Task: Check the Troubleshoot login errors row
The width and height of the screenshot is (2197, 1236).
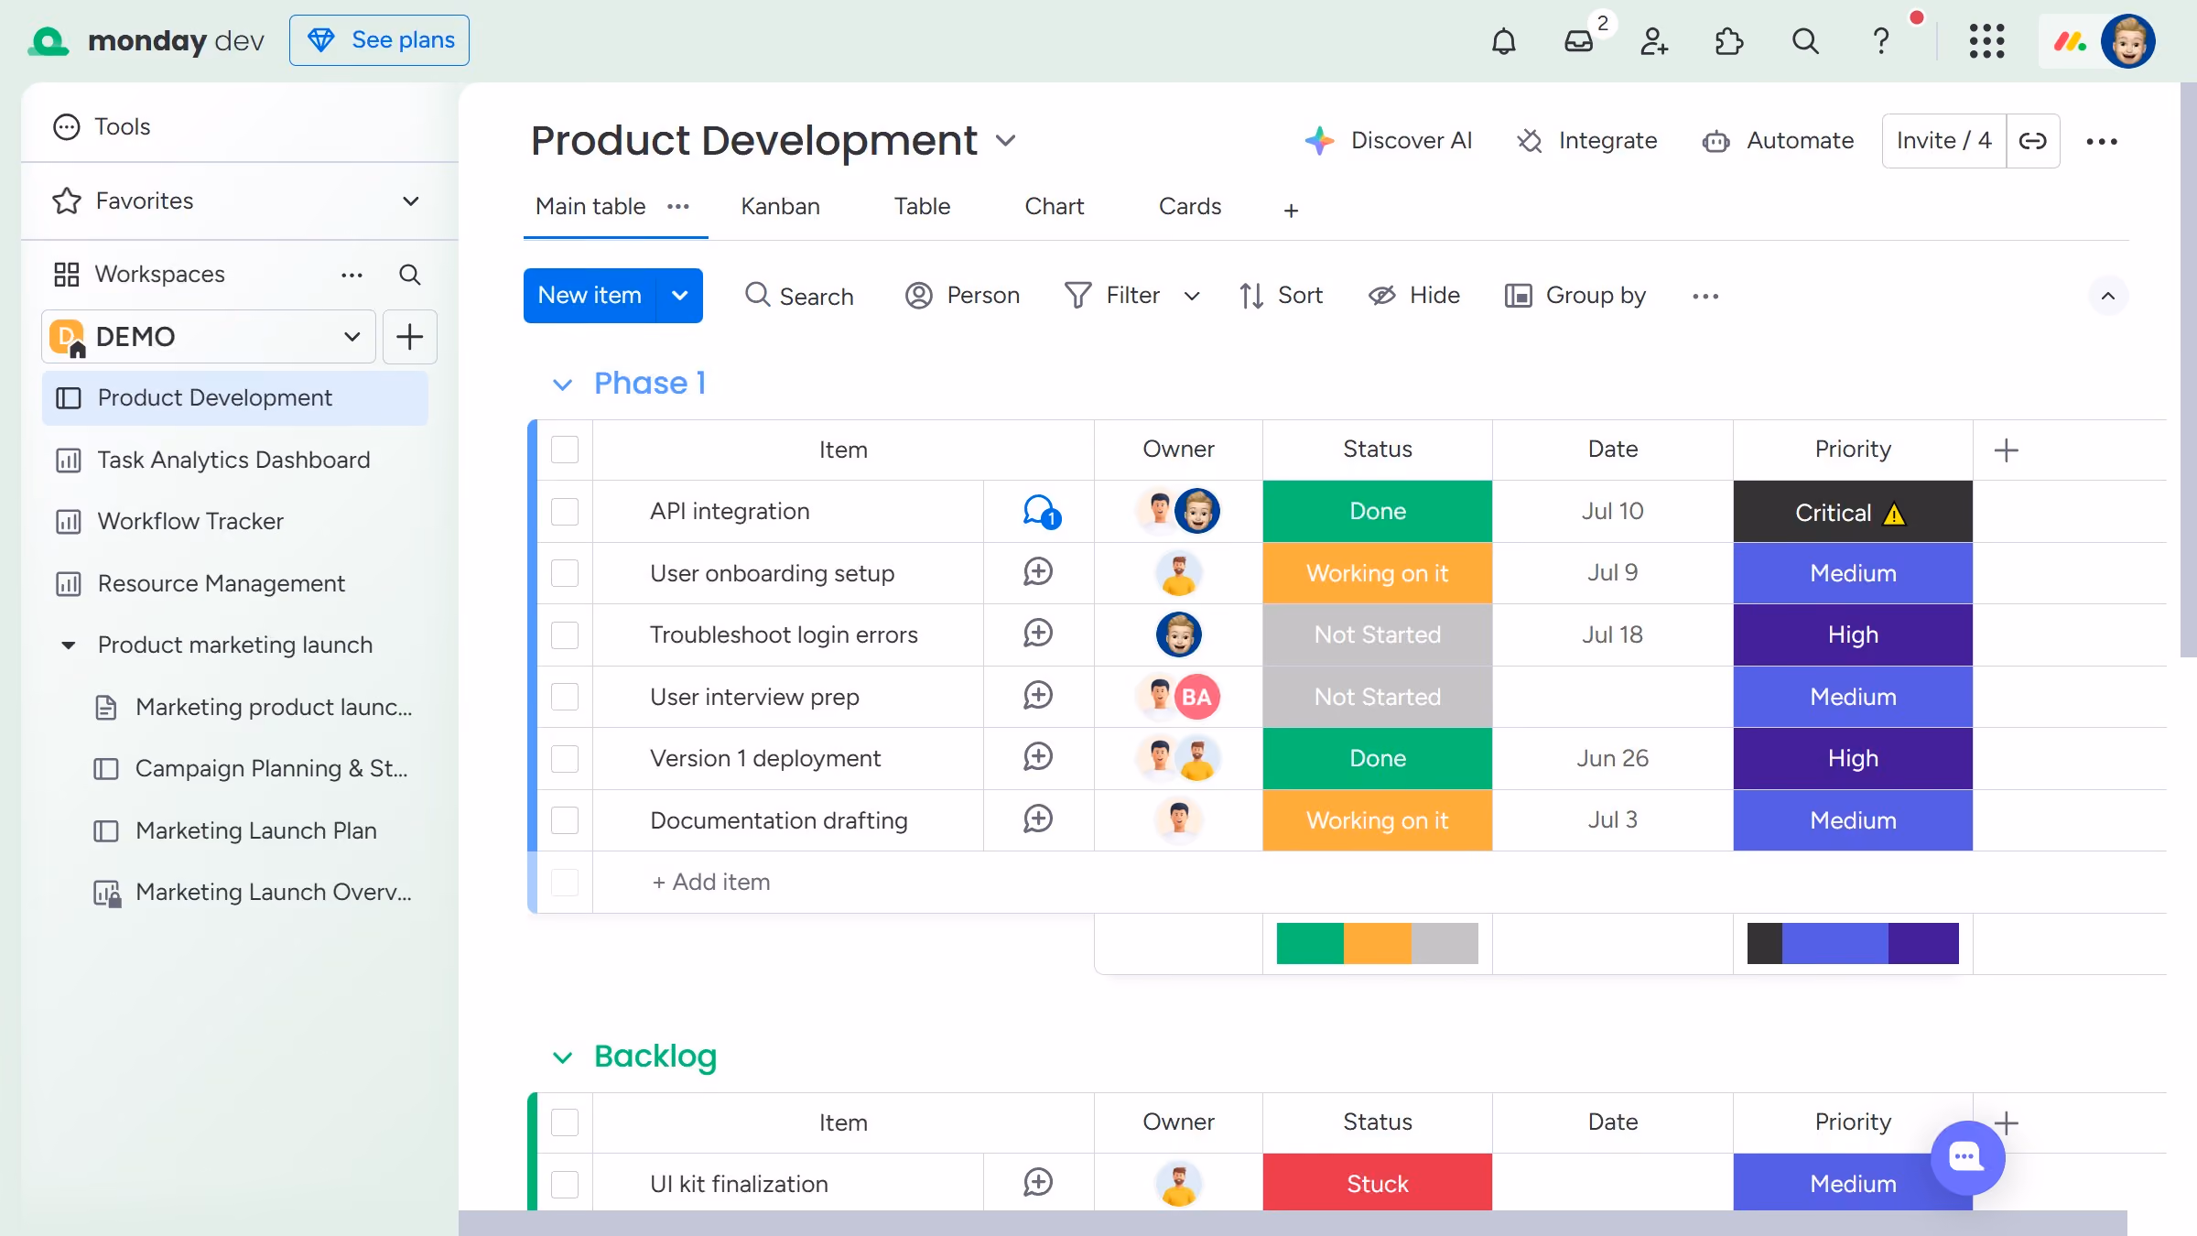Action: pyautogui.click(x=565, y=634)
